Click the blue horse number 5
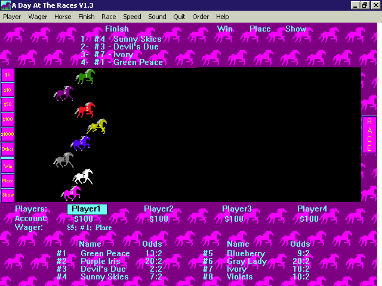 tap(81, 143)
